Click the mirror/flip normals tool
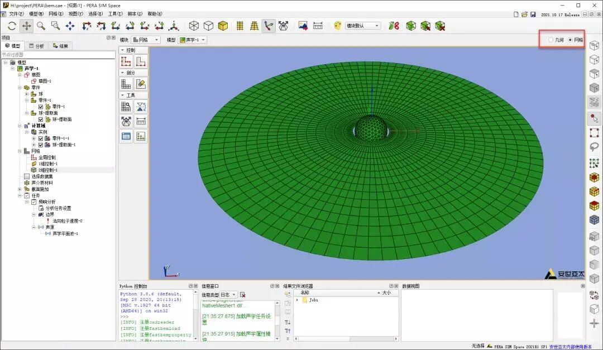603x350 pixels. (x=141, y=107)
